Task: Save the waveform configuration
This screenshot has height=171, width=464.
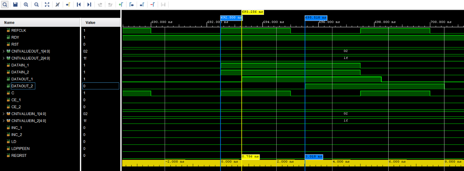Action: point(15,5)
